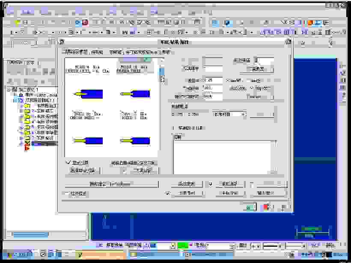Open the 刀具路径参数 tab in drill dialog
The image size is (351, 263).
coord(74,52)
